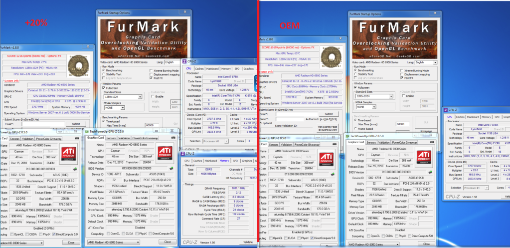Open Graphics tab in +20% CPU-Z Timings window
Screen dimensions: 510x248
coord(247,161)
